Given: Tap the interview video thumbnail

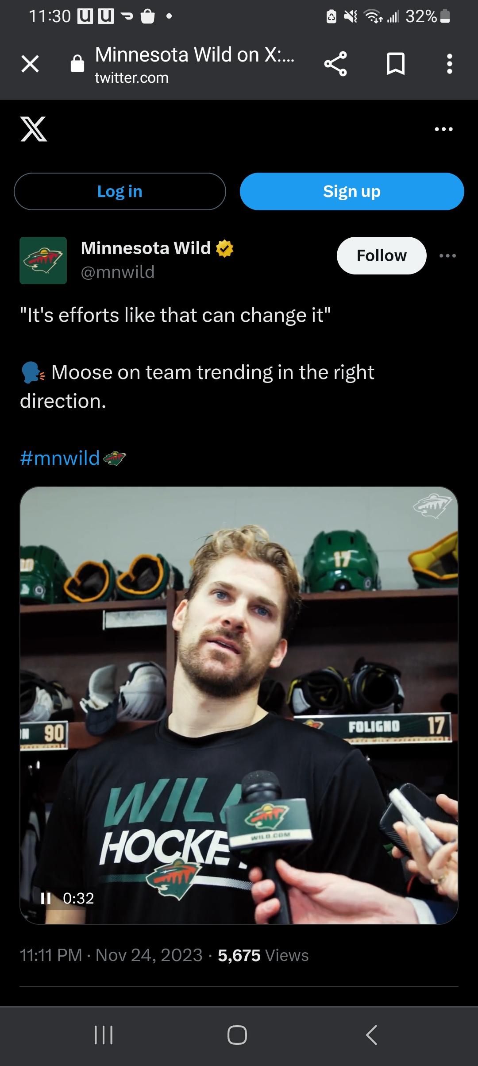Looking at the screenshot, I should pyautogui.click(x=239, y=705).
